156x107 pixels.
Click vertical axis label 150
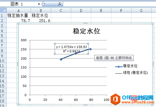point(23,67)
